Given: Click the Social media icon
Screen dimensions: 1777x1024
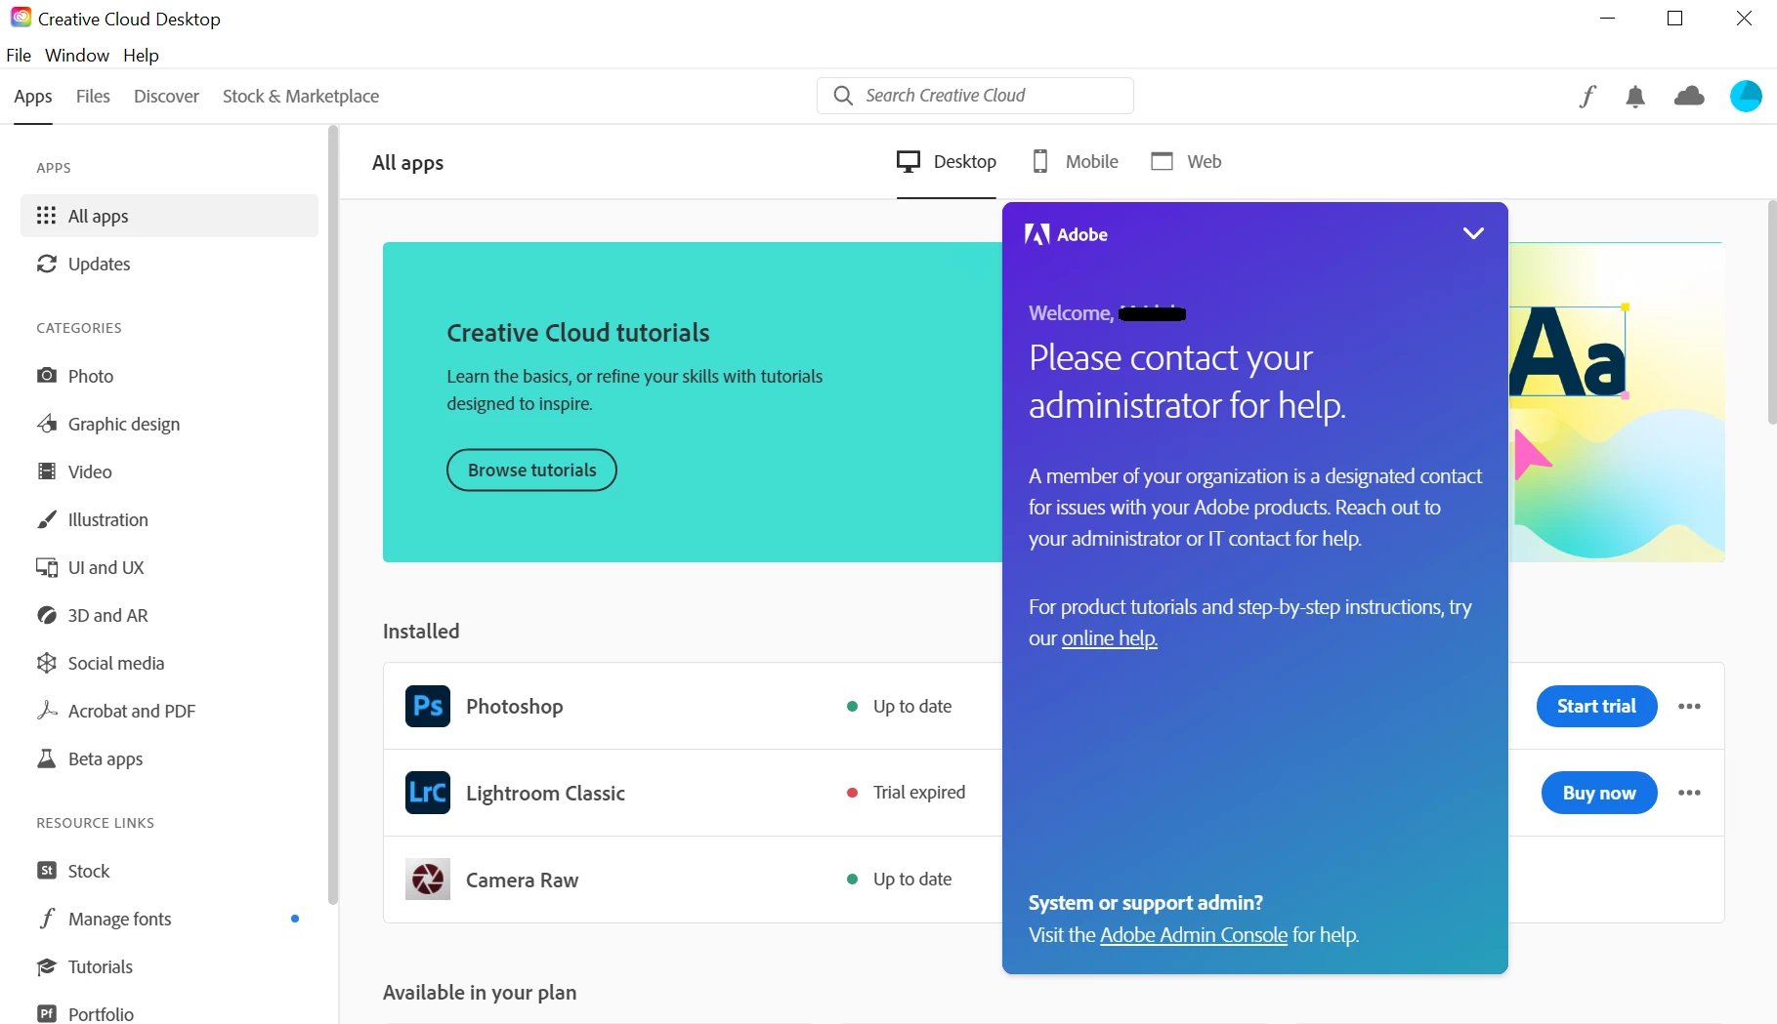Looking at the screenshot, I should click(46, 663).
